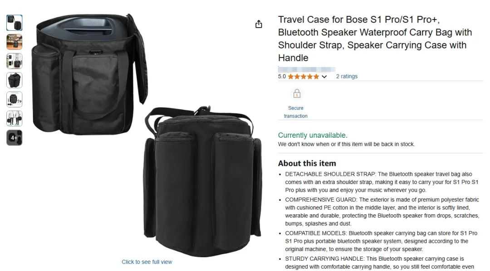This screenshot has height=271, width=490.
Task: Click the 'Currently unavailable.' status text
Action: click(313, 135)
